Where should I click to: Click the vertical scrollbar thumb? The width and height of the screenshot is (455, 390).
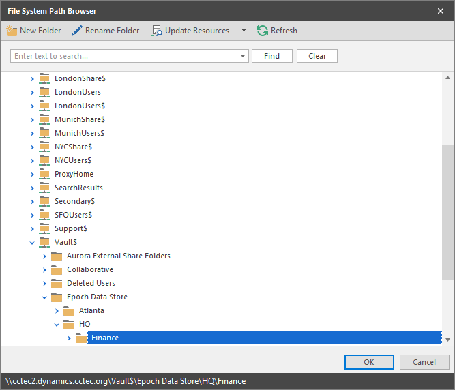[x=447, y=211]
